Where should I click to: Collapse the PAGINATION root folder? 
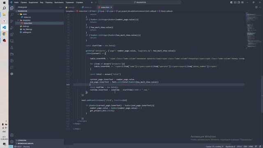39,11
